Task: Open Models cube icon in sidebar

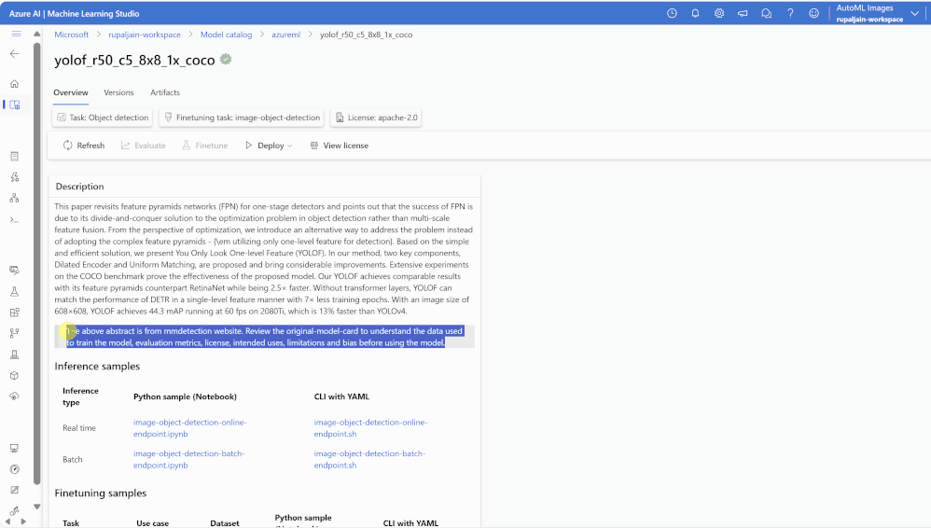Action: (15, 375)
